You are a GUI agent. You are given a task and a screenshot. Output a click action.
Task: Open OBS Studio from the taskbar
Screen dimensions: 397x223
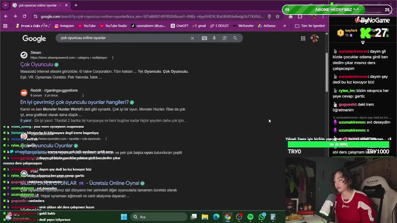(x=239, y=217)
